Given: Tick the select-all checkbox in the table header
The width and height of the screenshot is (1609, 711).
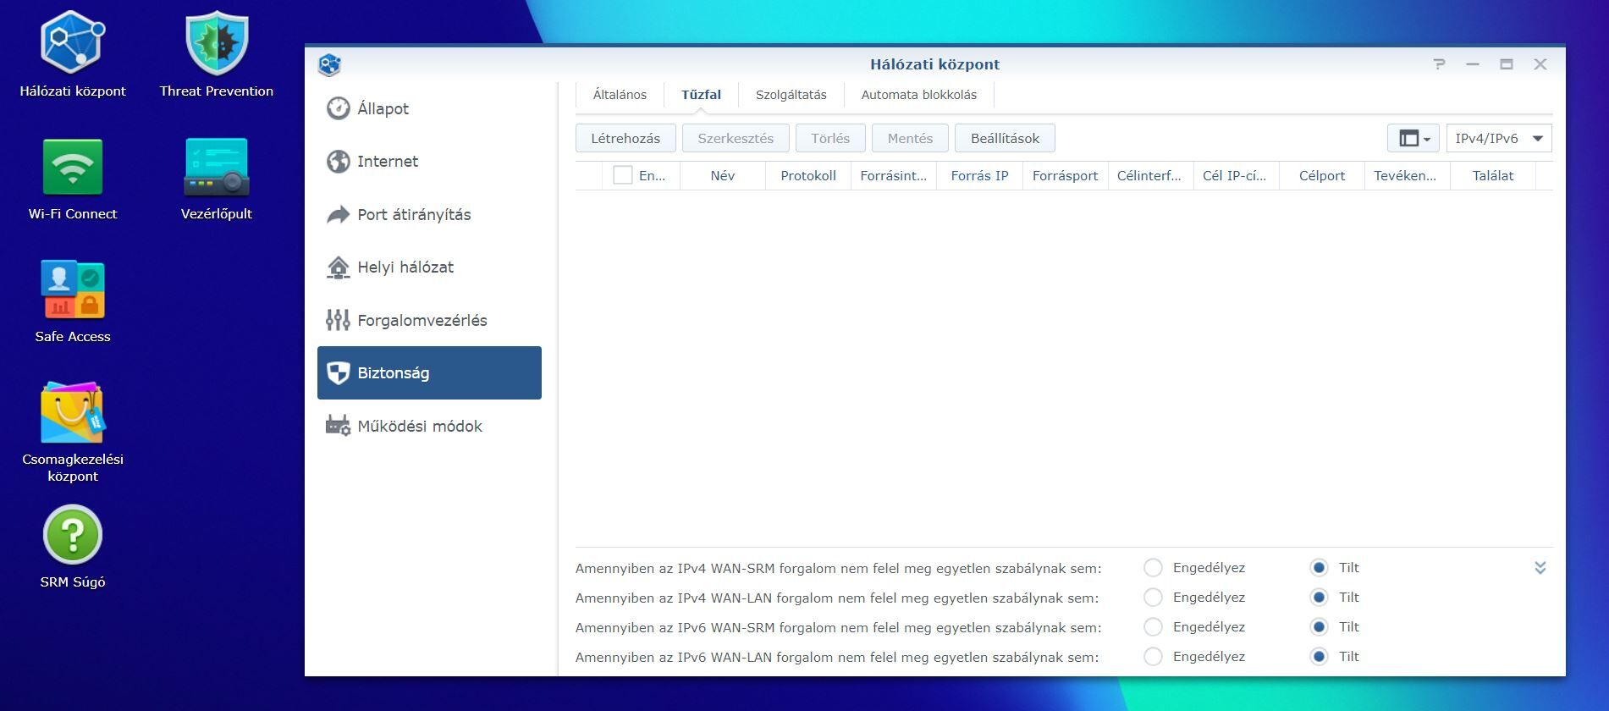Looking at the screenshot, I should (623, 175).
